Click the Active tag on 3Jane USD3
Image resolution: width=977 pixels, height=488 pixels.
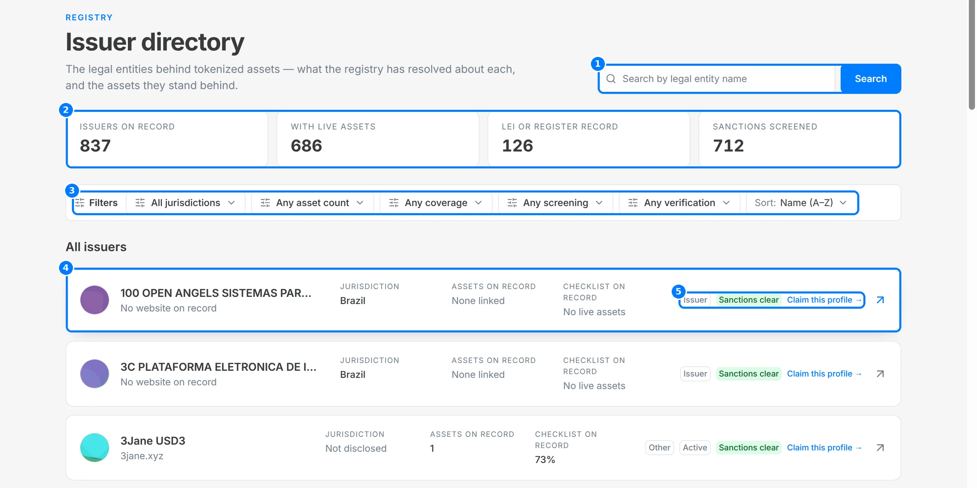[695, 448]
